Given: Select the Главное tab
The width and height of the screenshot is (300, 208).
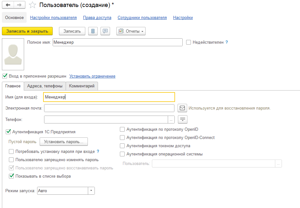Looking at the screenshot, I should (13, 86).
